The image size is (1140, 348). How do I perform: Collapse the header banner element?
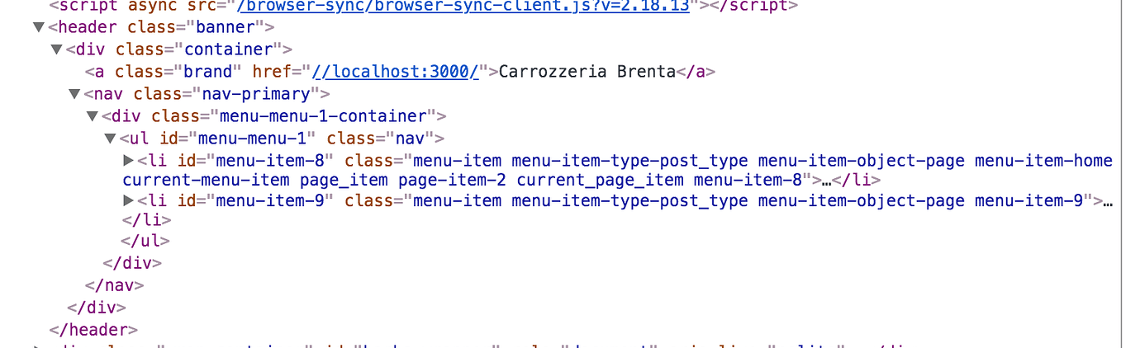(38, 28)
